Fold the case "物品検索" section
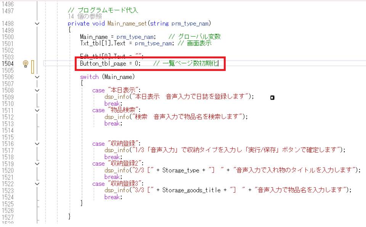 (37, 110)
